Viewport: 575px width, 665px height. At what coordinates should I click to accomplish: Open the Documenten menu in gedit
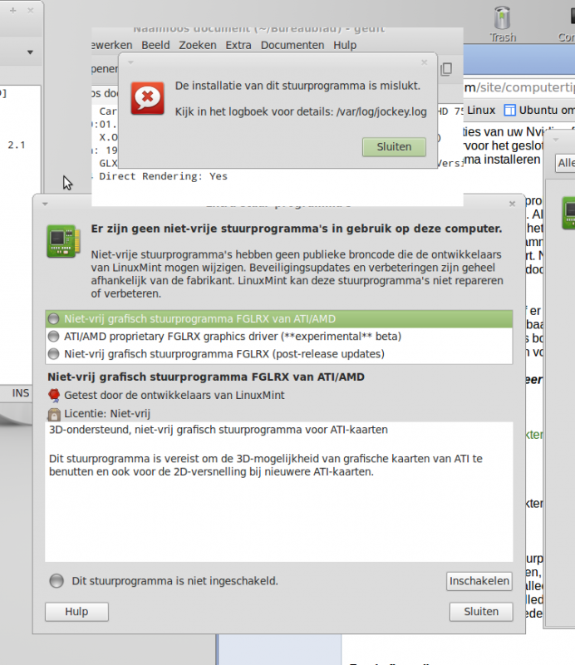(x=292, y=45)
